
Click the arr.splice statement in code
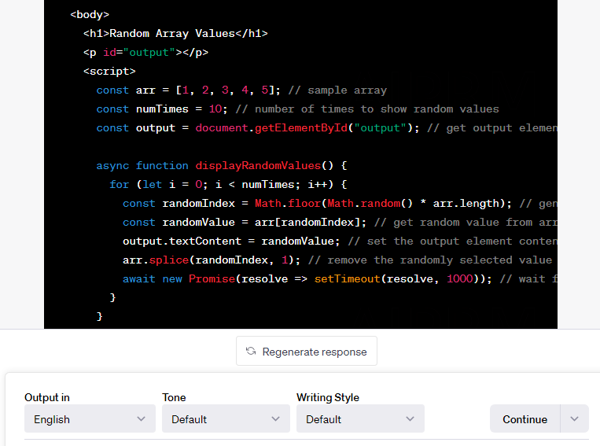[212, 260]
